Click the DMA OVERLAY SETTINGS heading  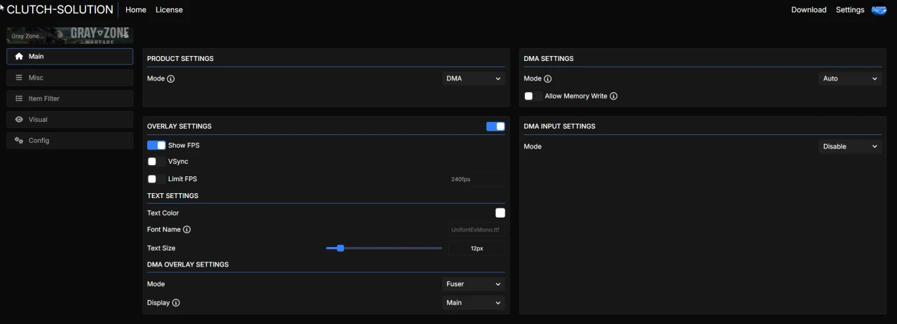pyautogui.click(x=188, y=265)
